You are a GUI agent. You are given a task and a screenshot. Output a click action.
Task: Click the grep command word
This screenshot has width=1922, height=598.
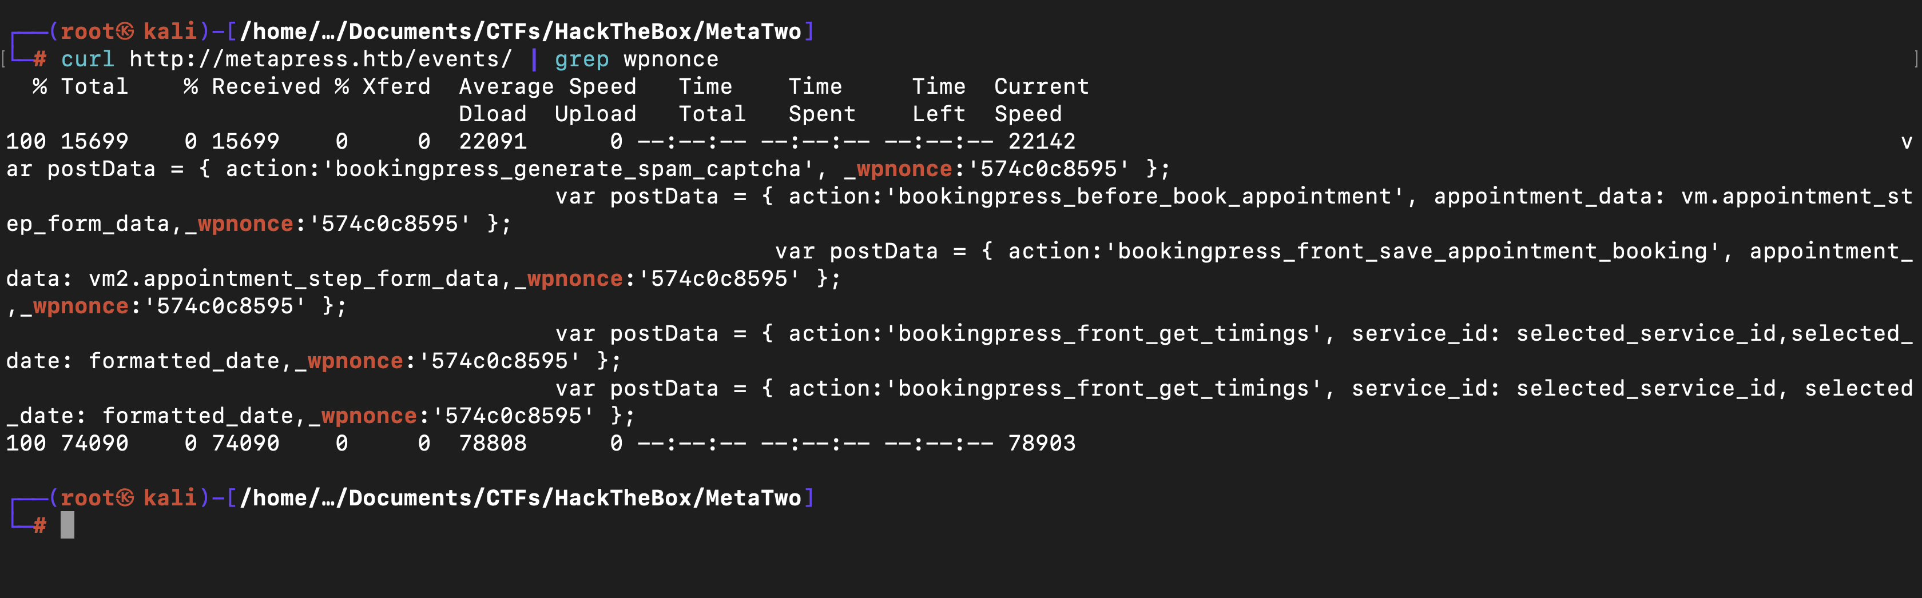coord(581,59)
